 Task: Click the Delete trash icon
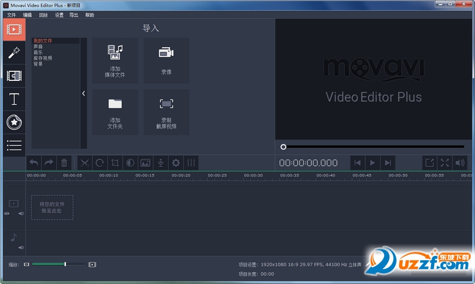[x=64, y=163]
